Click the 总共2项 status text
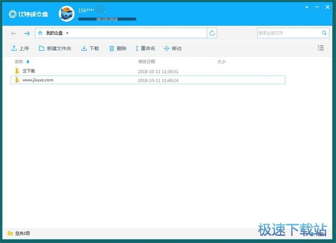Viewport: 336px width, 243px height. 22,233
